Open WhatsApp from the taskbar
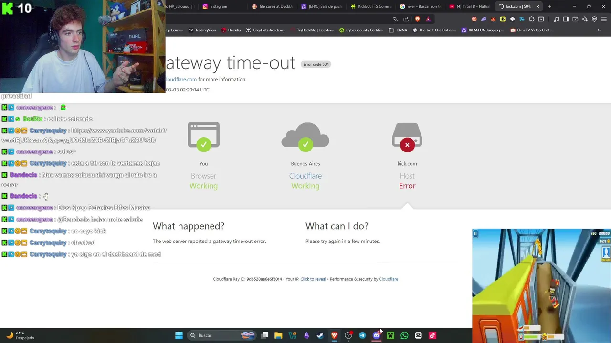The width and height of the screenshot is (611, 343). (404, 335)
